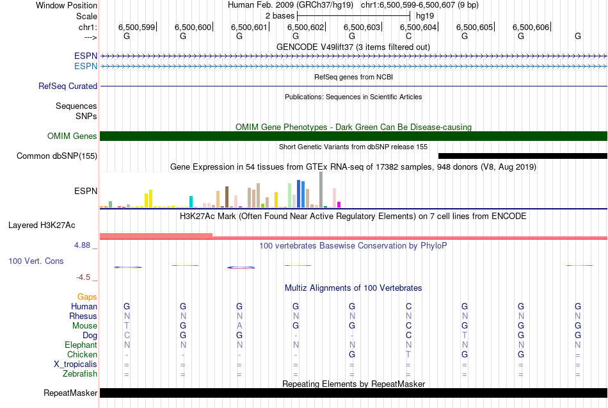Click the C base in the reference sequence row
The image size is (608, 408).
pos(408,36)
